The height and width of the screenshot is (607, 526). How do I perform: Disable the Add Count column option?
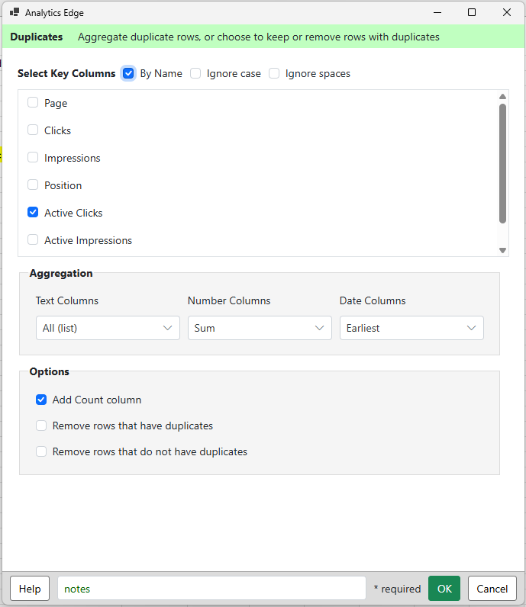(x=41, y=400)
